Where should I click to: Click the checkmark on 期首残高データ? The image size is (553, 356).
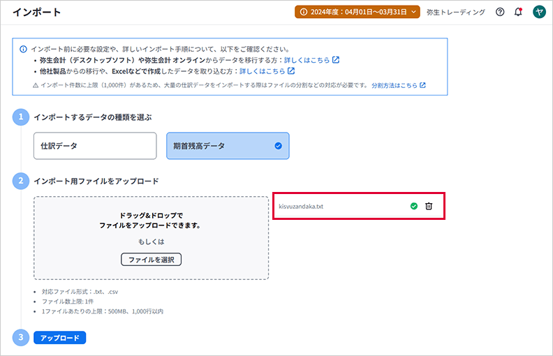(278, 146)
